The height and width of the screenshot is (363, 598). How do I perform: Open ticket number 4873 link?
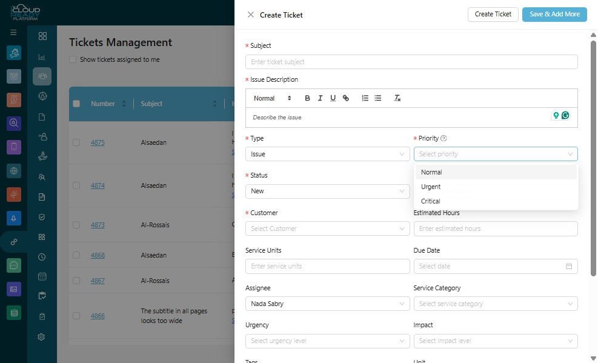pyautogui.click(x=98, y=225)
